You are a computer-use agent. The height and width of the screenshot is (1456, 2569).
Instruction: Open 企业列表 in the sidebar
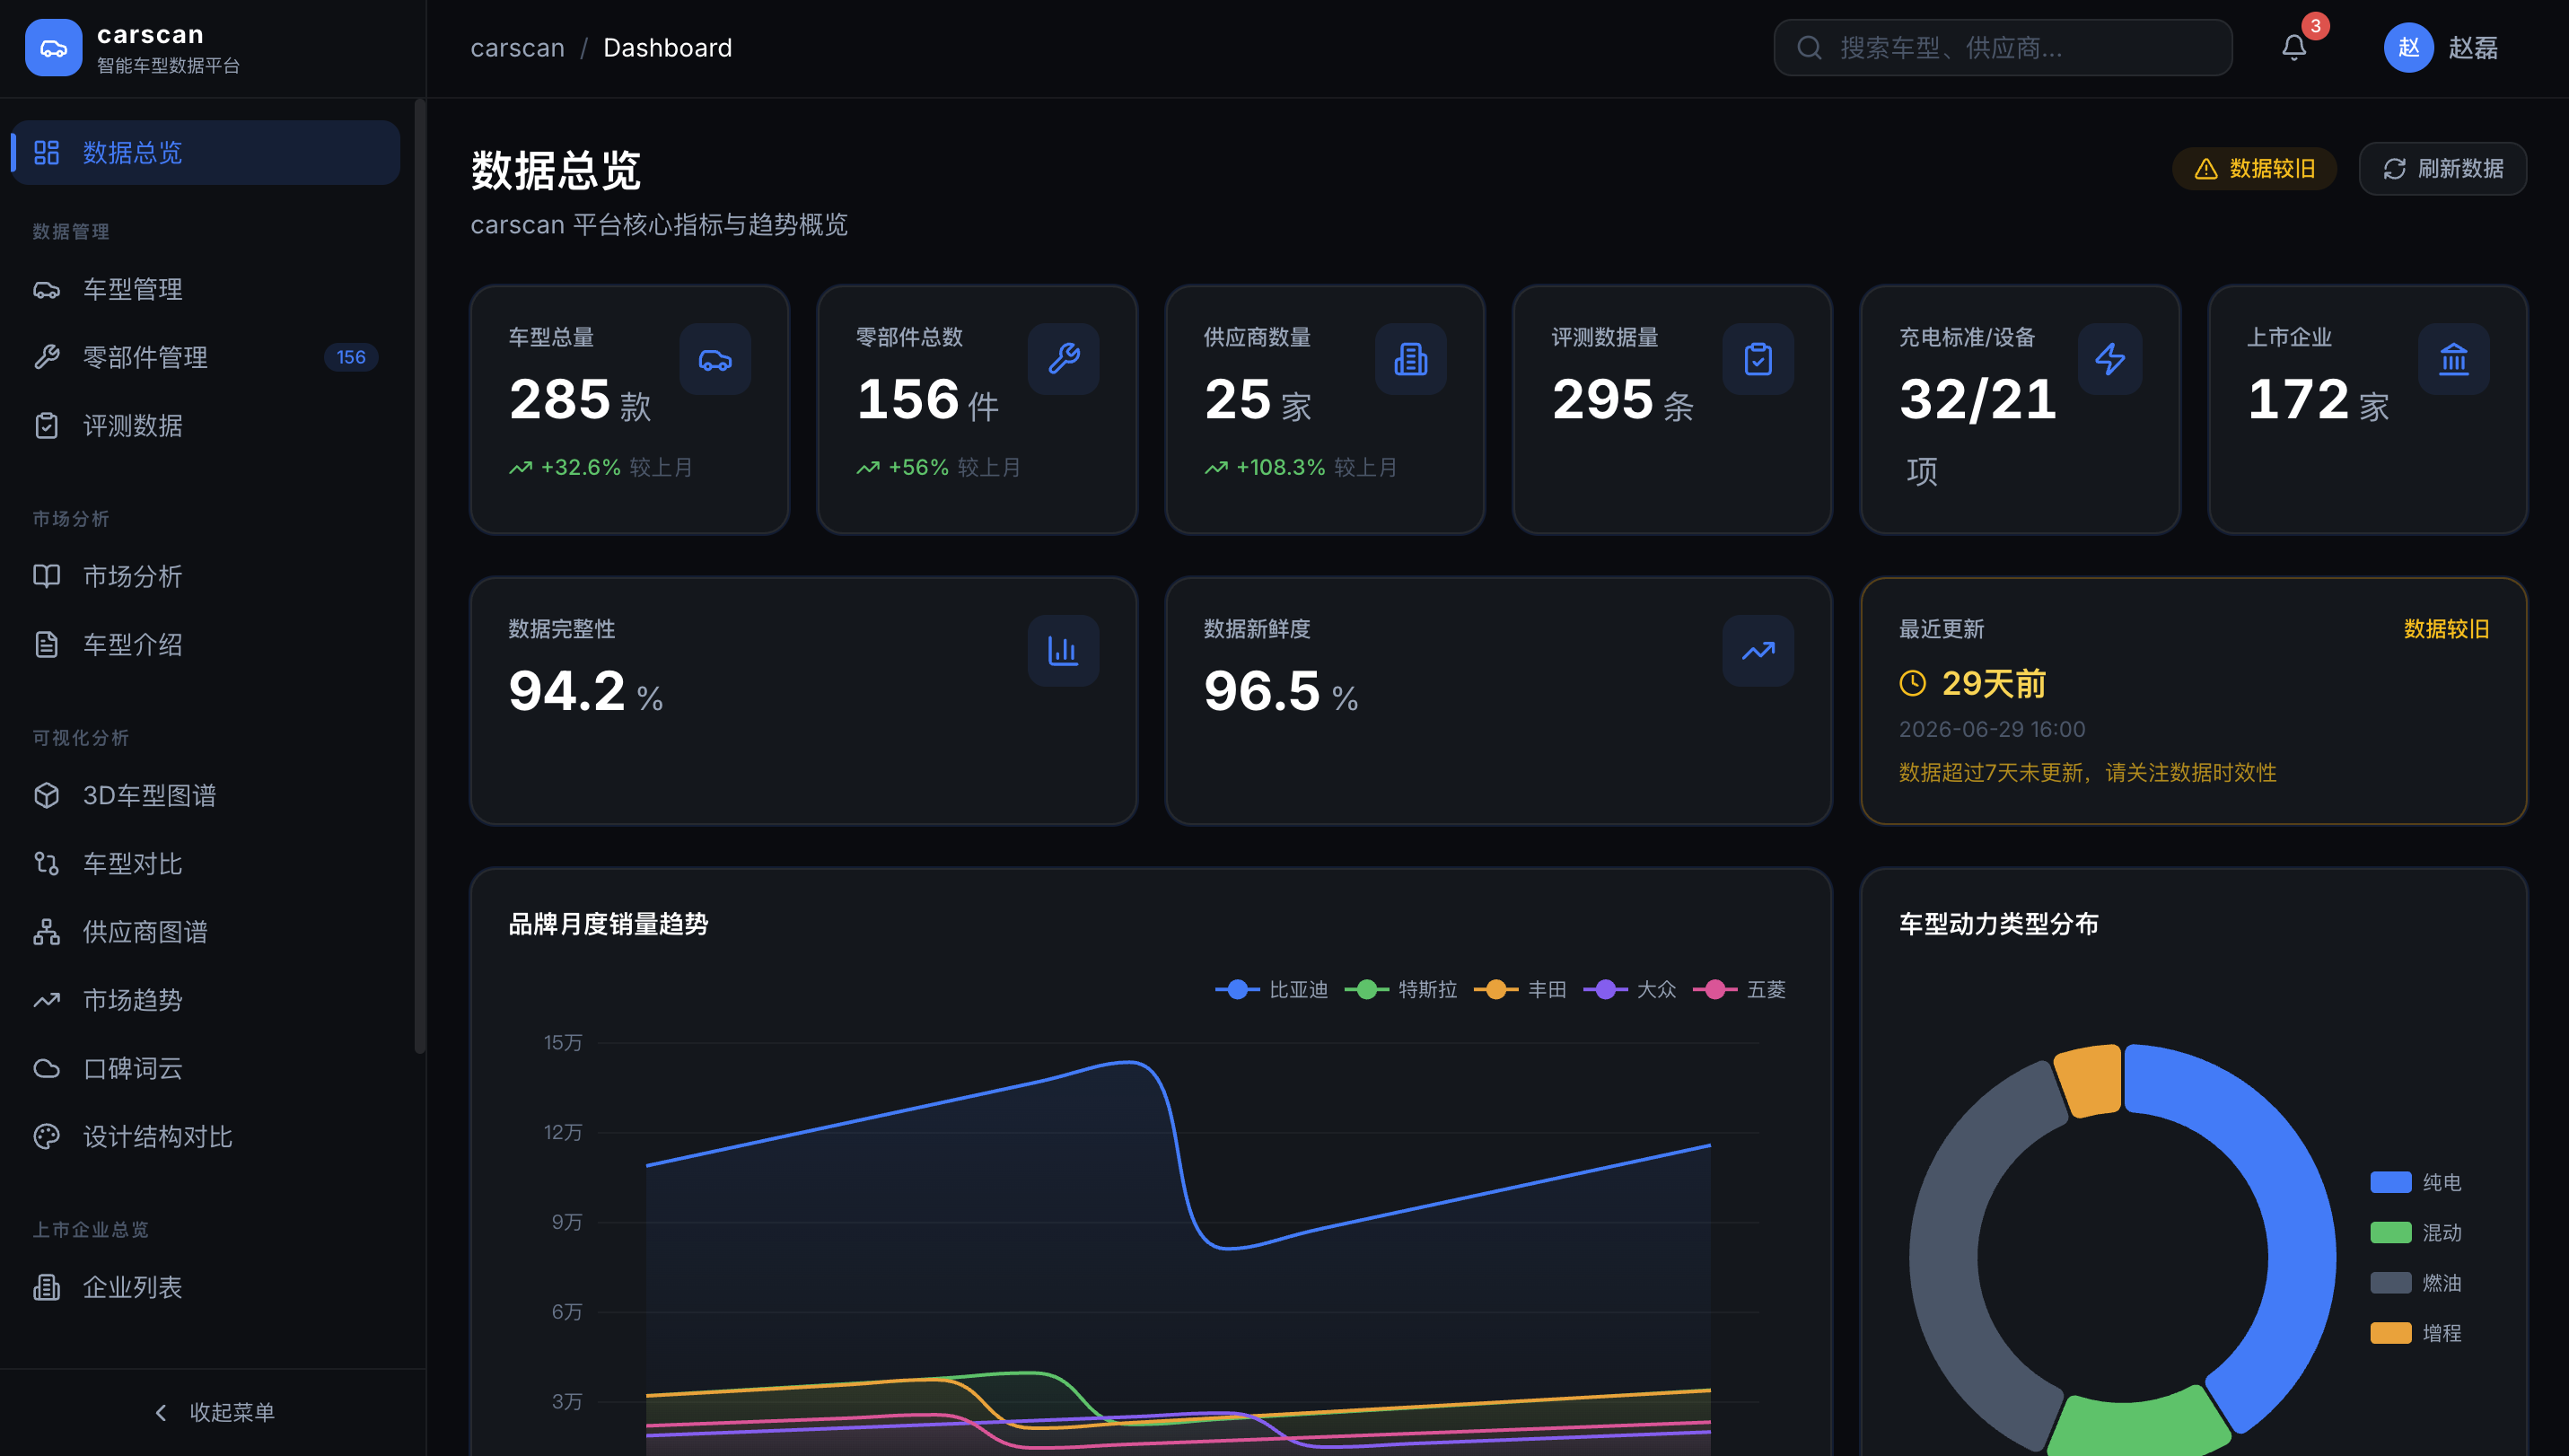pyautogui.click(x=205, y=1287)
